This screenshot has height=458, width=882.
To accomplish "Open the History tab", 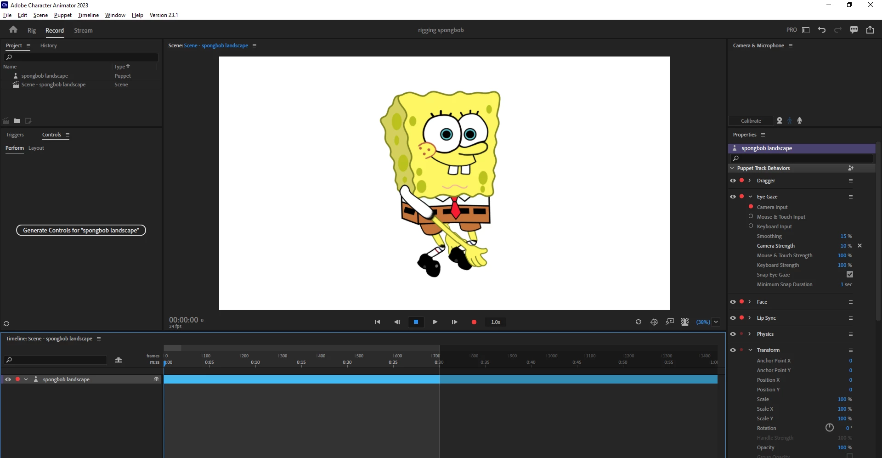I will (49, 45).
